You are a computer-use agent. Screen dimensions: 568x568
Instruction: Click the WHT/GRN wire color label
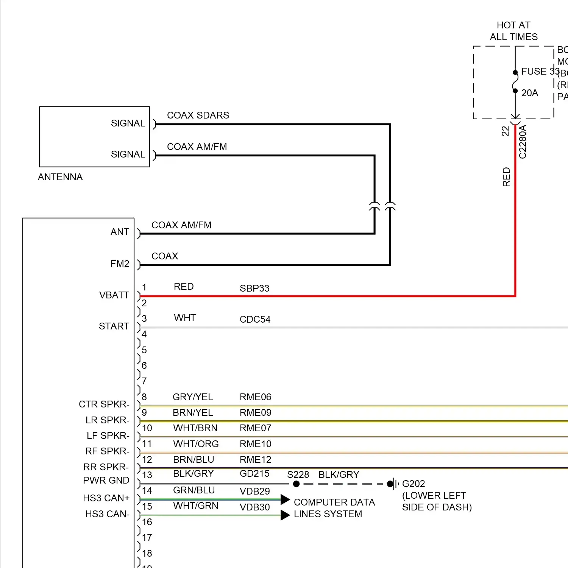(x=196, y=506)
